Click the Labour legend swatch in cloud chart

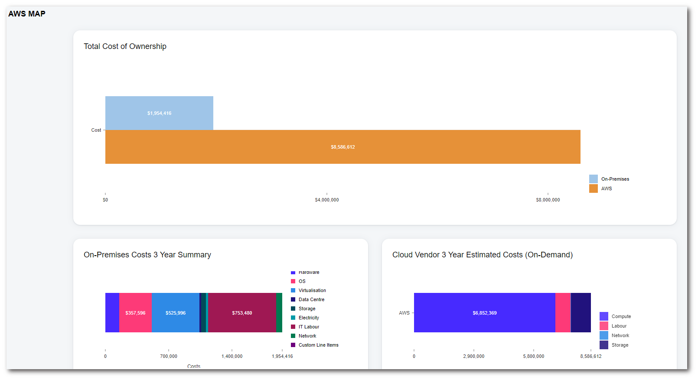pyautogui.click(x=603, y=326)
